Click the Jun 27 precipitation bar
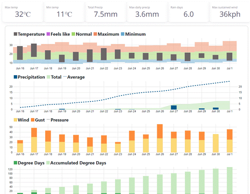 [x=174, y=107]
